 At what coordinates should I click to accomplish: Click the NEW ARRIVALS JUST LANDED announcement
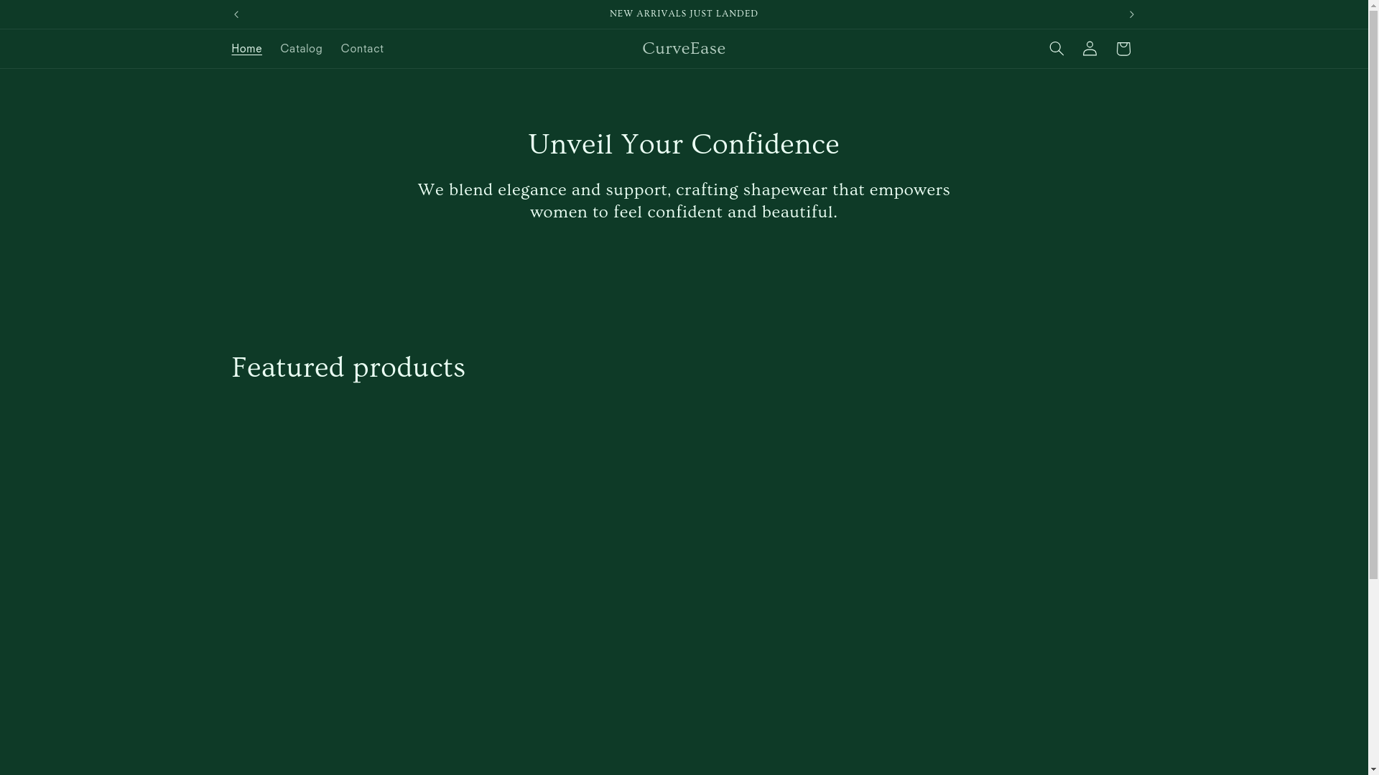(x=684, y=14)
